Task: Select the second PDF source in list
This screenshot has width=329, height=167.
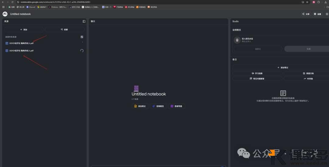Action: tap(21, 51)
